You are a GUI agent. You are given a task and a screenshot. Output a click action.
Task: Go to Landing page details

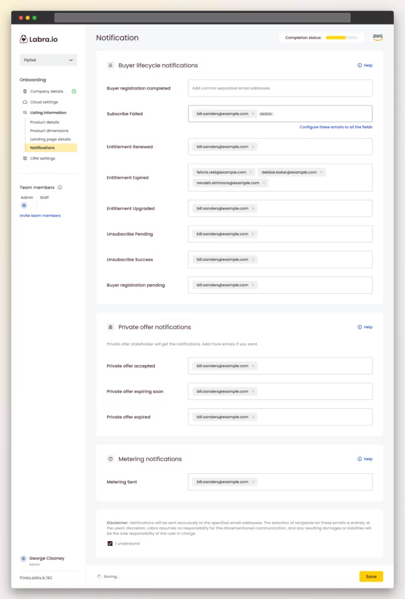pos(50,139)
